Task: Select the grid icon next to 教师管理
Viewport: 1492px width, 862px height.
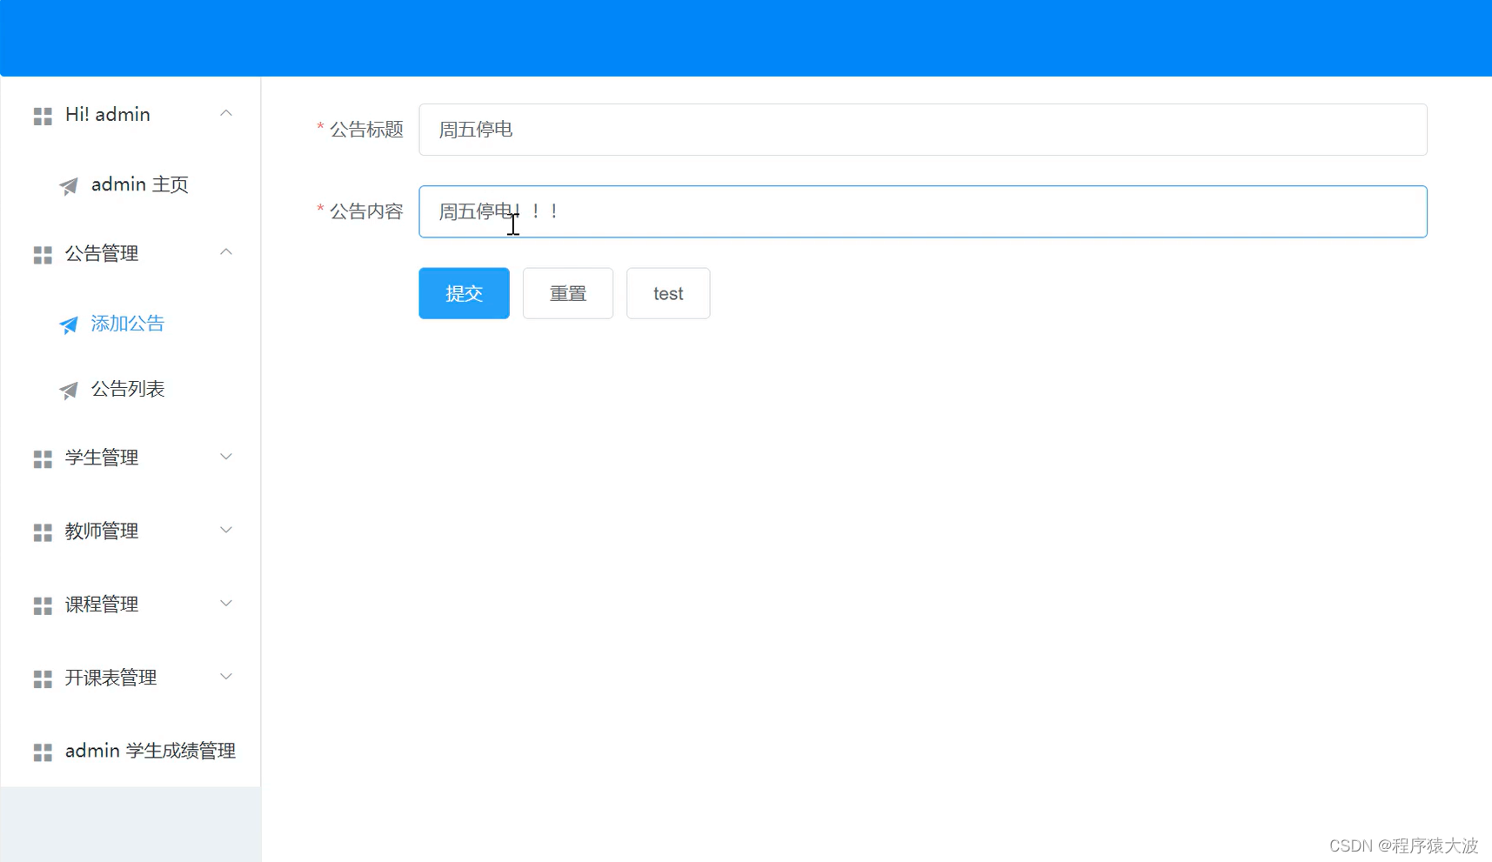Action: [42, 531]
